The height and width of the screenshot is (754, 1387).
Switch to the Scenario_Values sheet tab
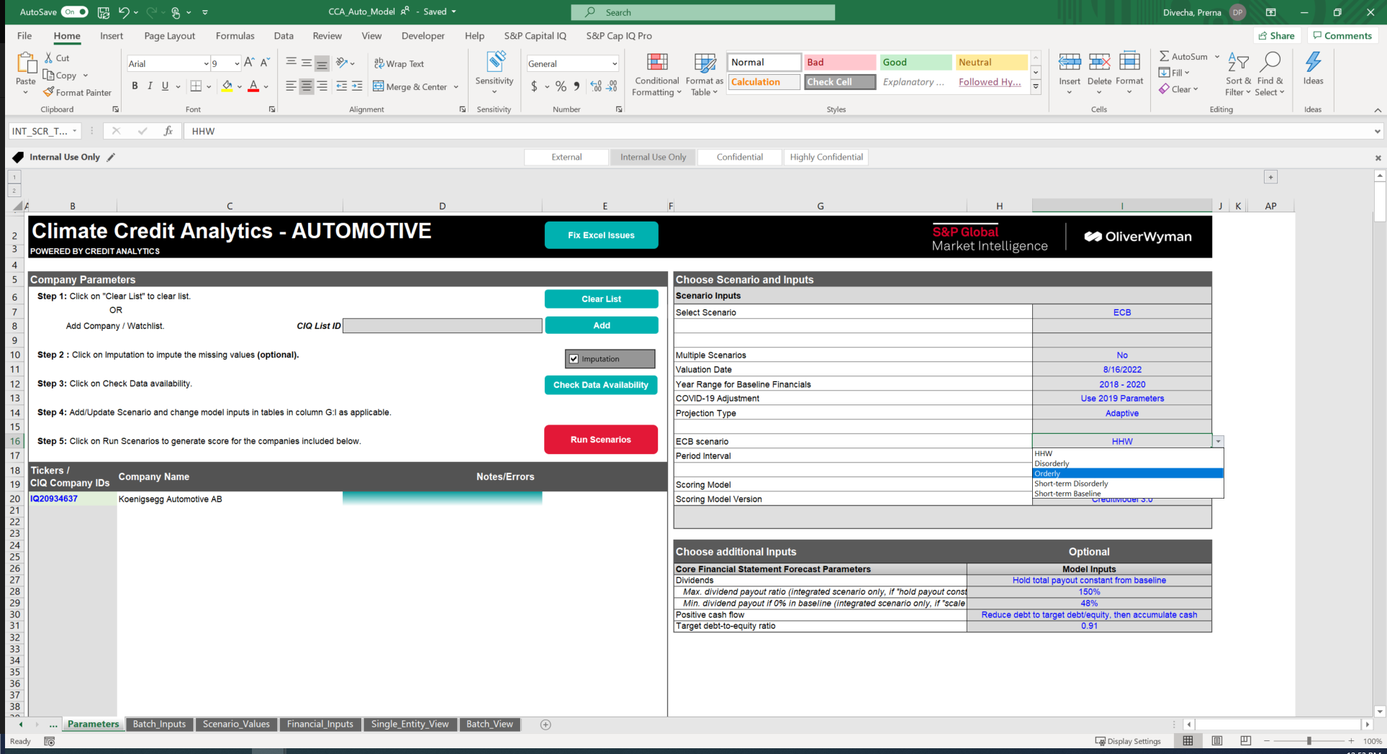pyautogui.click(x=236, y=725)
